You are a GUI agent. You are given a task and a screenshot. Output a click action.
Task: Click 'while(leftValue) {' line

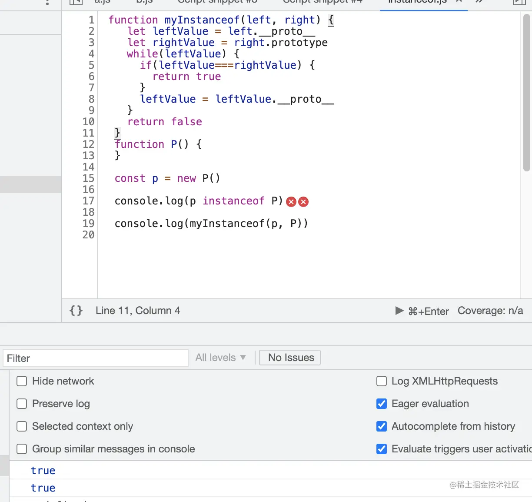tap(183, 54)
